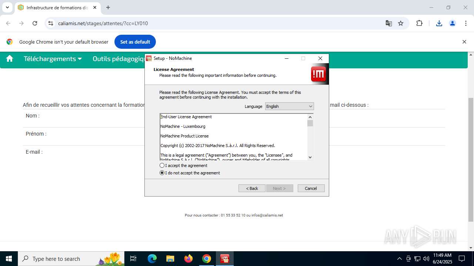Click the E-mail field row on the web form
Viewport: 474px width, 266px height.
click(x=234, y=154)
